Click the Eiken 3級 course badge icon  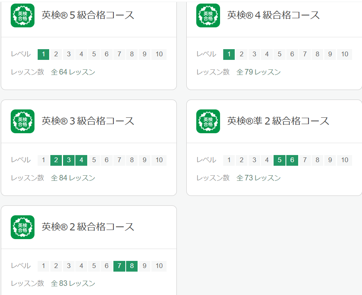tap(23, 121)
